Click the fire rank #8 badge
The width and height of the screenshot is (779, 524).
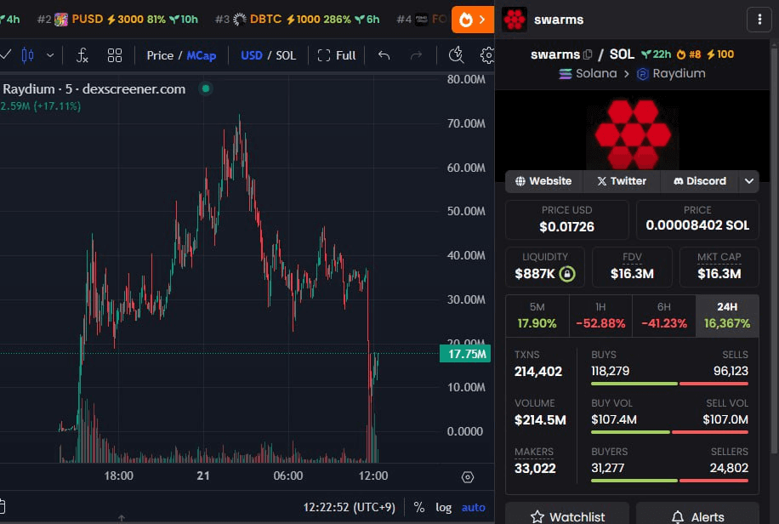pos(689,54)
